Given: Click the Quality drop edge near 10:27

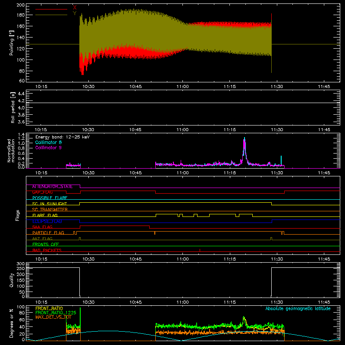Looking at the screenshot, I should (x=80, y=282).
